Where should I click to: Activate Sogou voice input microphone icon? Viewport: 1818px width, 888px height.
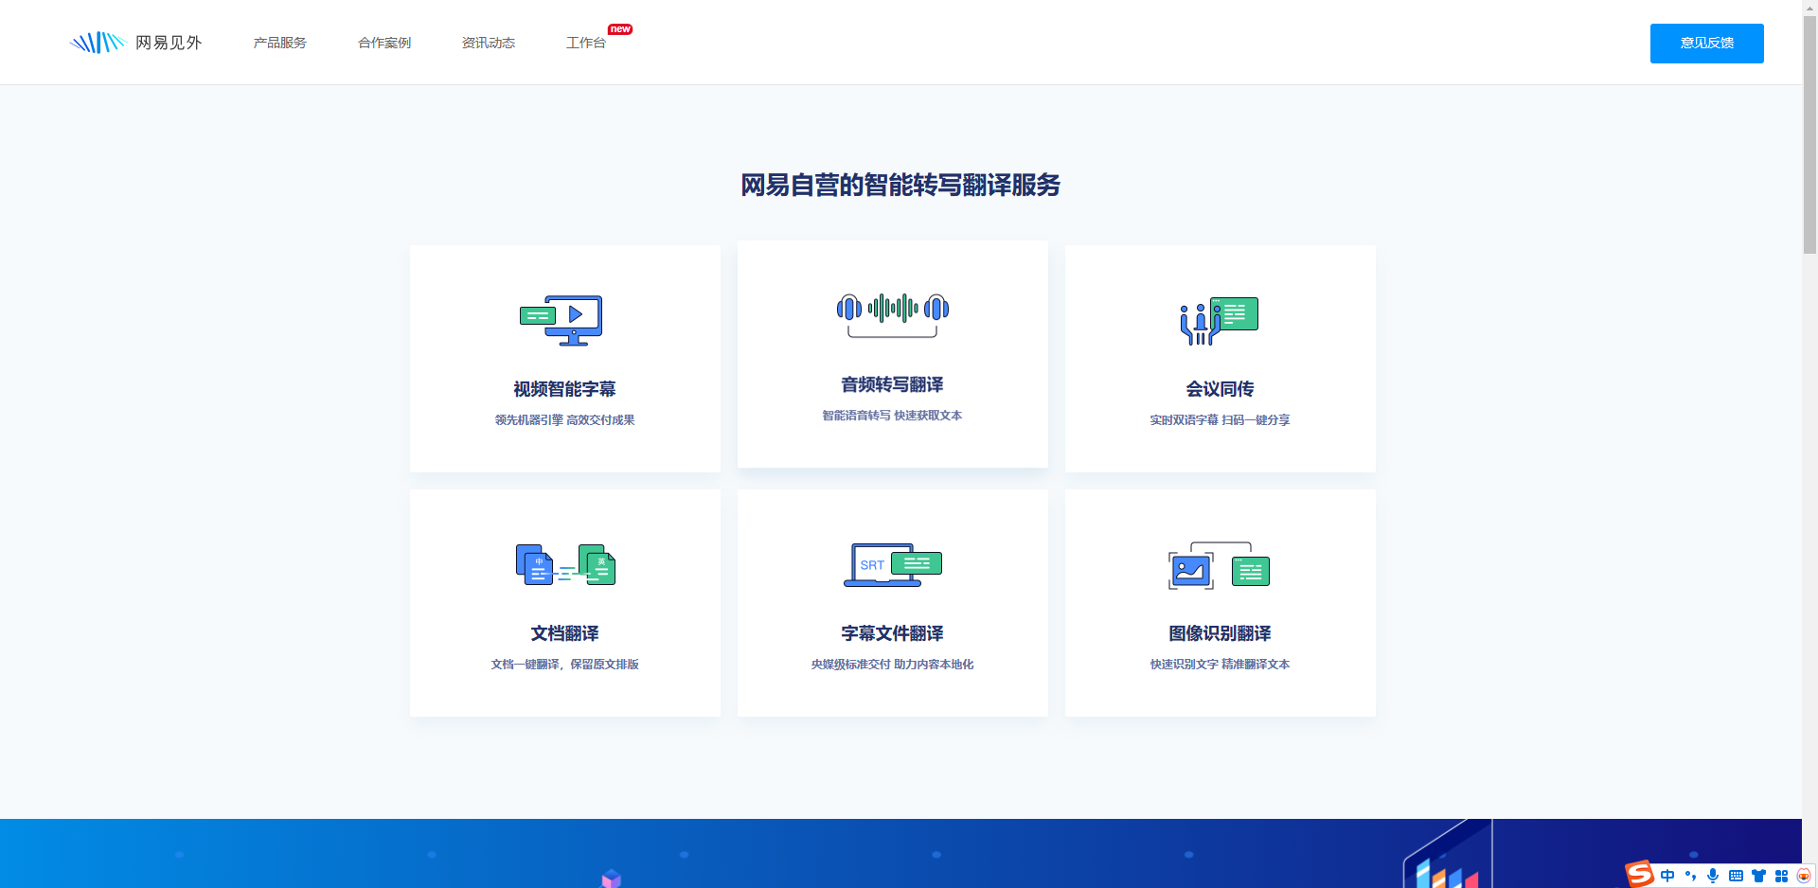click(1713, 876)
